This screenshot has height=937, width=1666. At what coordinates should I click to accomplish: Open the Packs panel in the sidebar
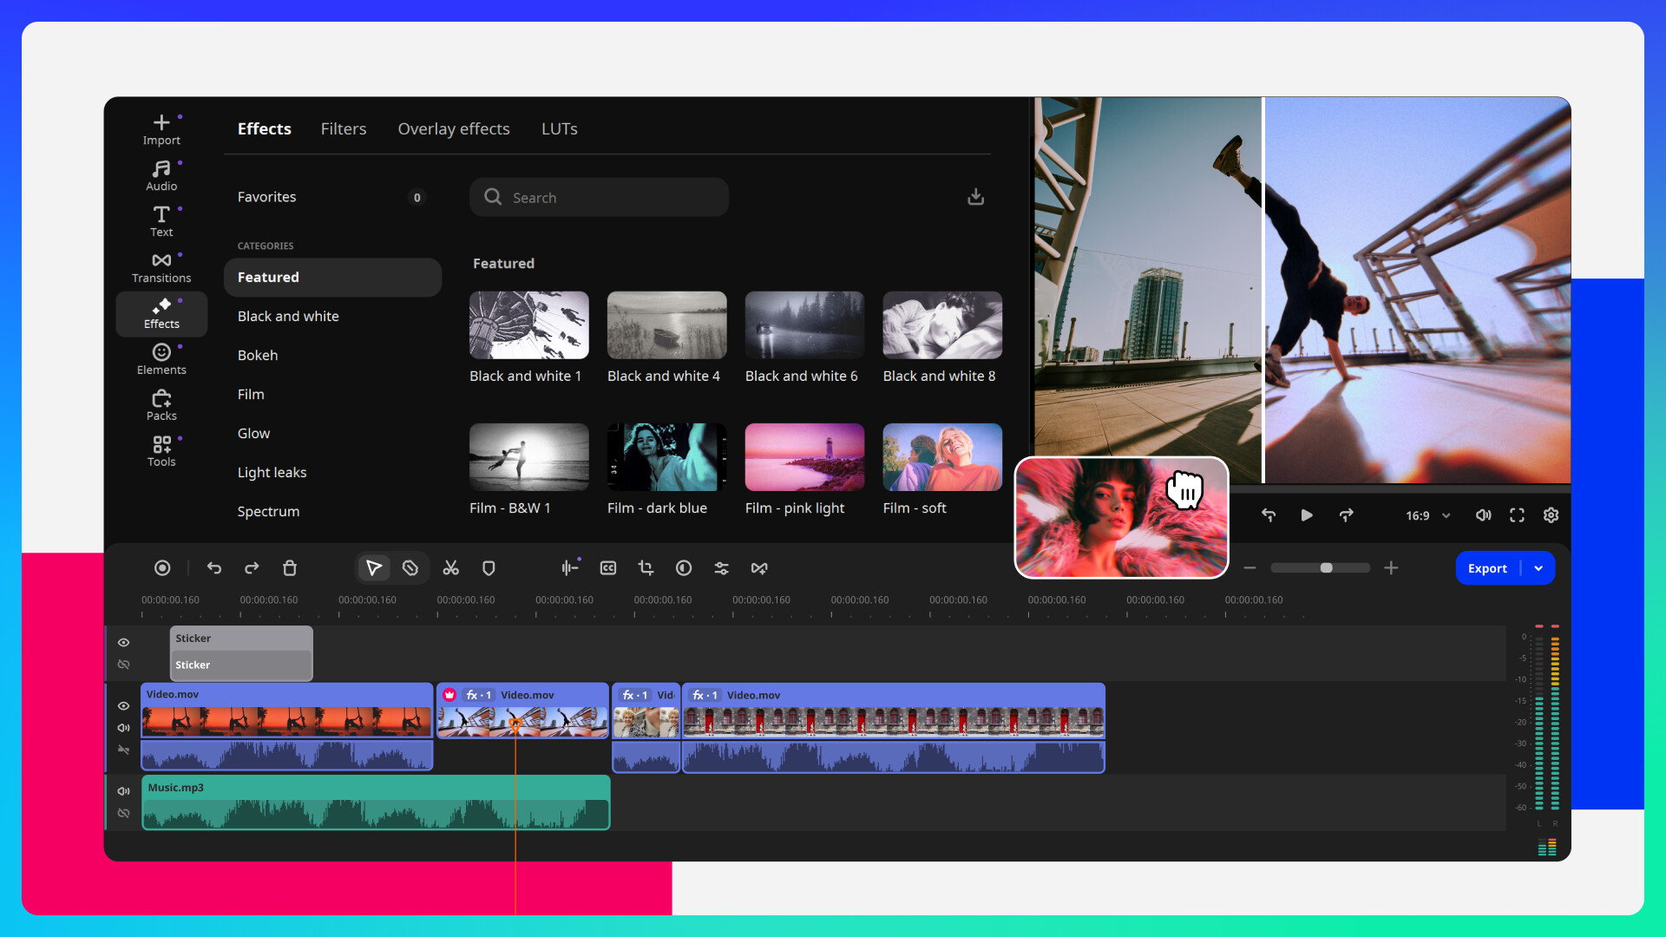pyautogui.click(x=161, y=404)
